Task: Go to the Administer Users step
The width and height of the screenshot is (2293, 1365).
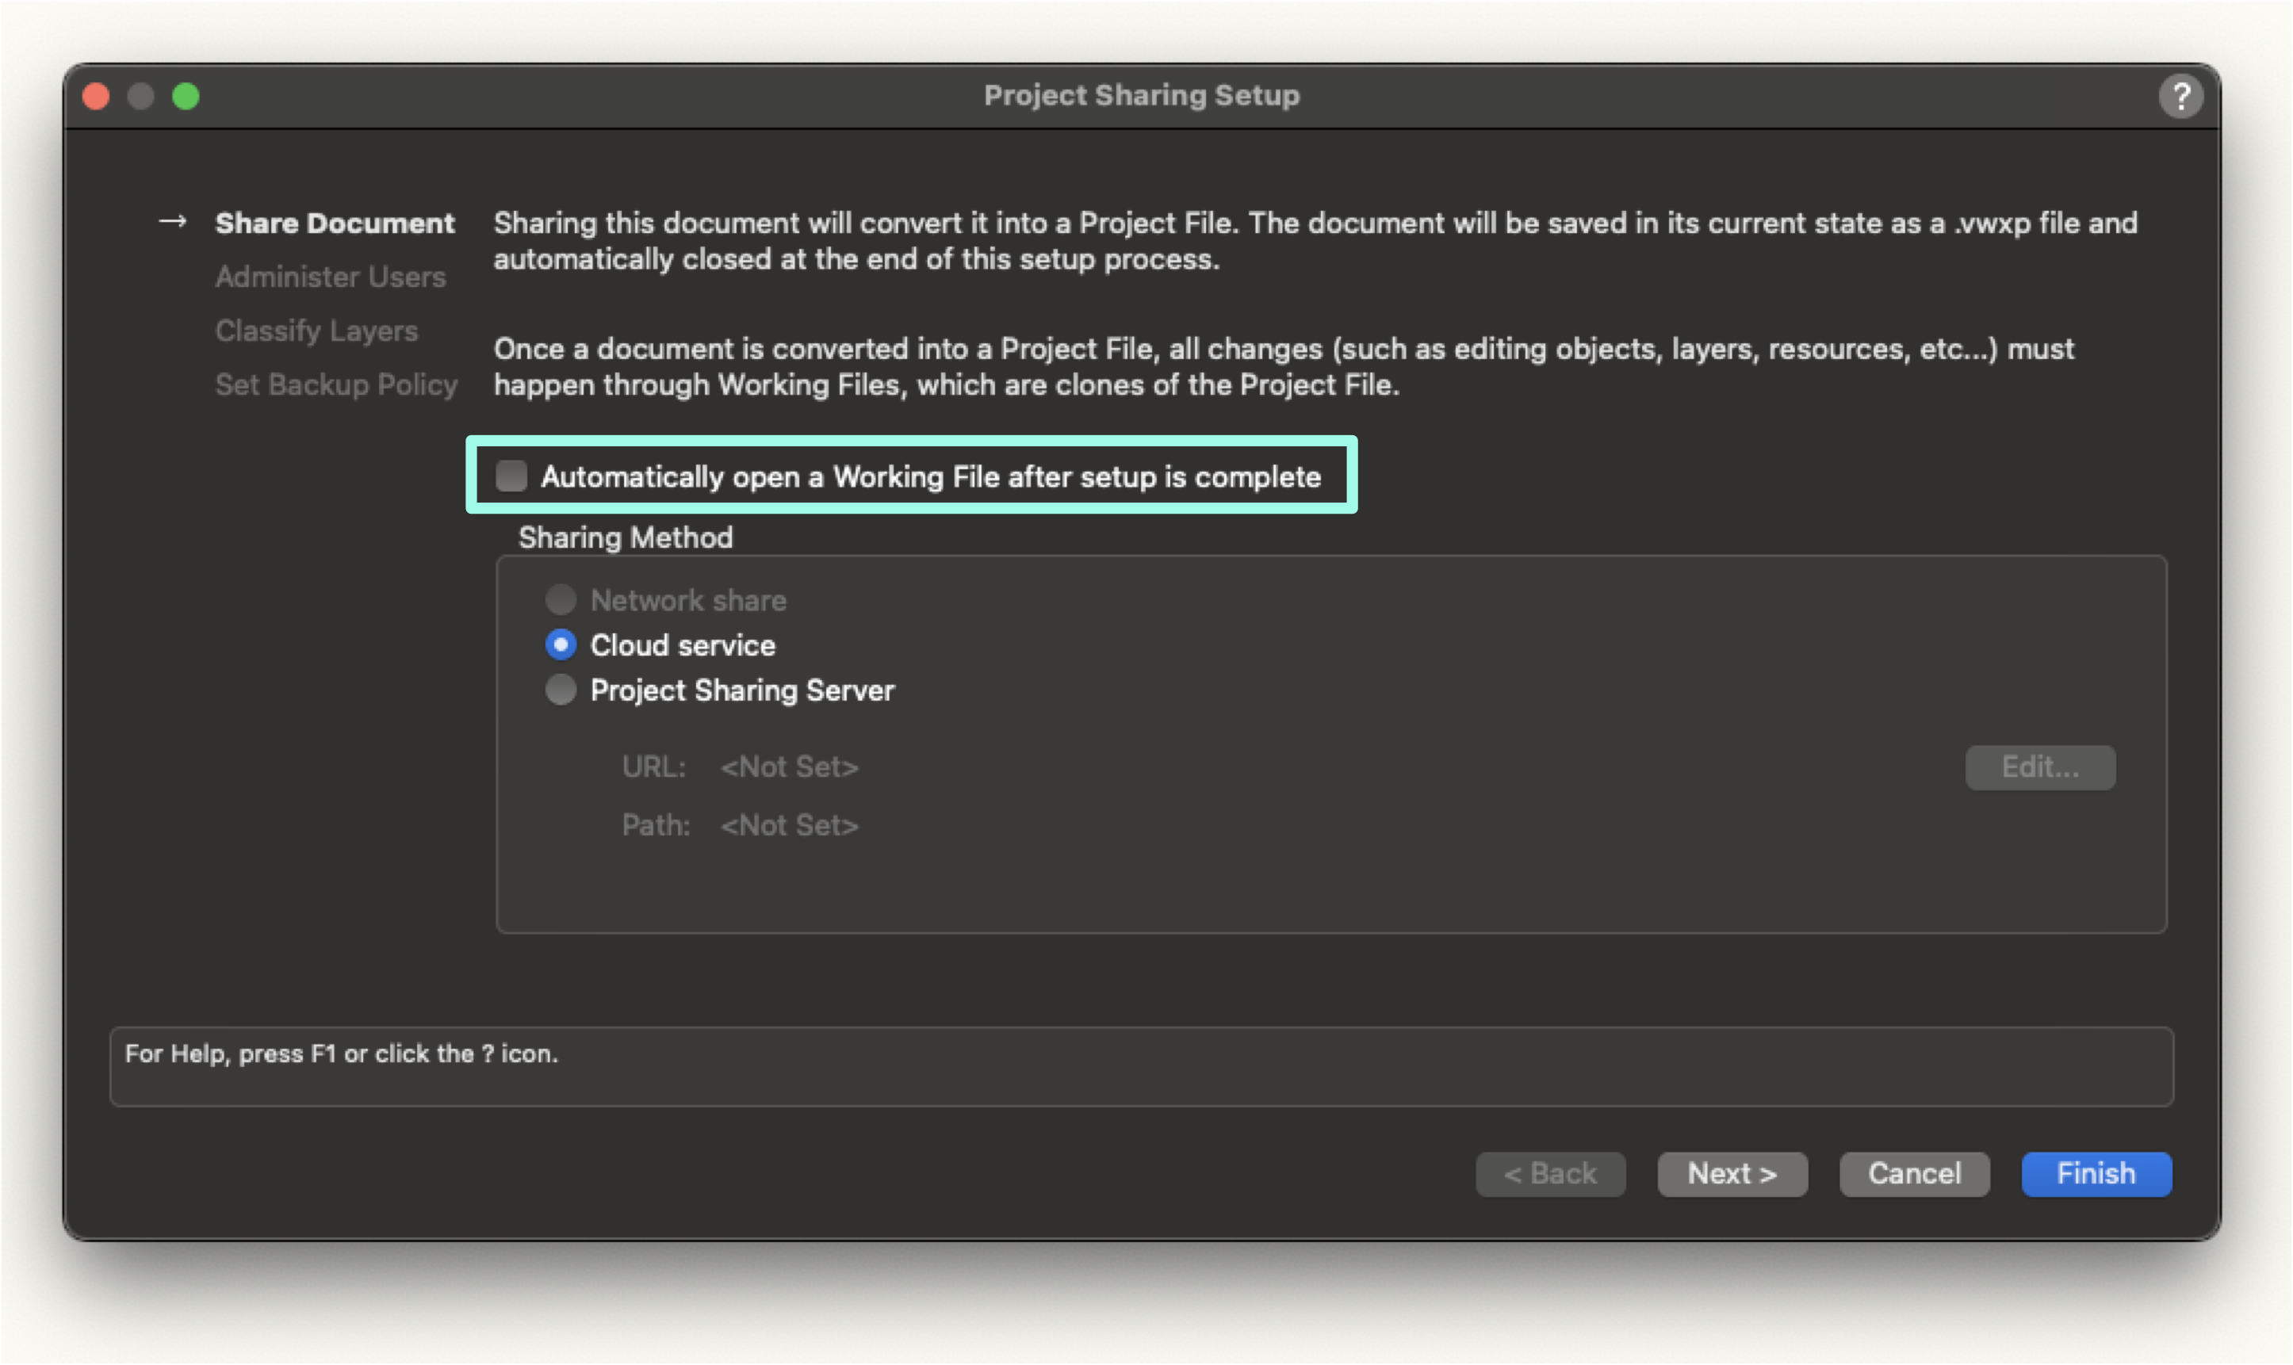Action: coord(330,277)
